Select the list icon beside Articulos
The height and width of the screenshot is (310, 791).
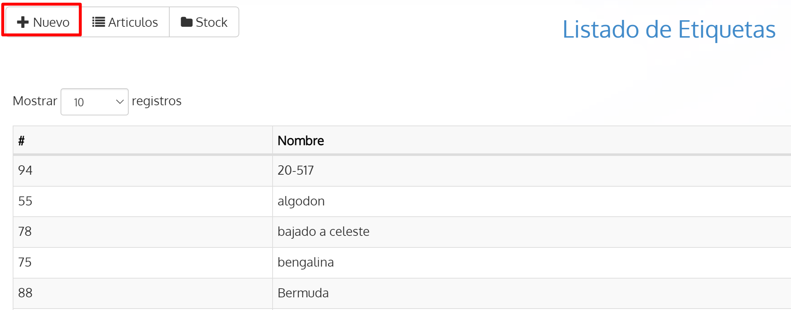(x=98, y=22)
